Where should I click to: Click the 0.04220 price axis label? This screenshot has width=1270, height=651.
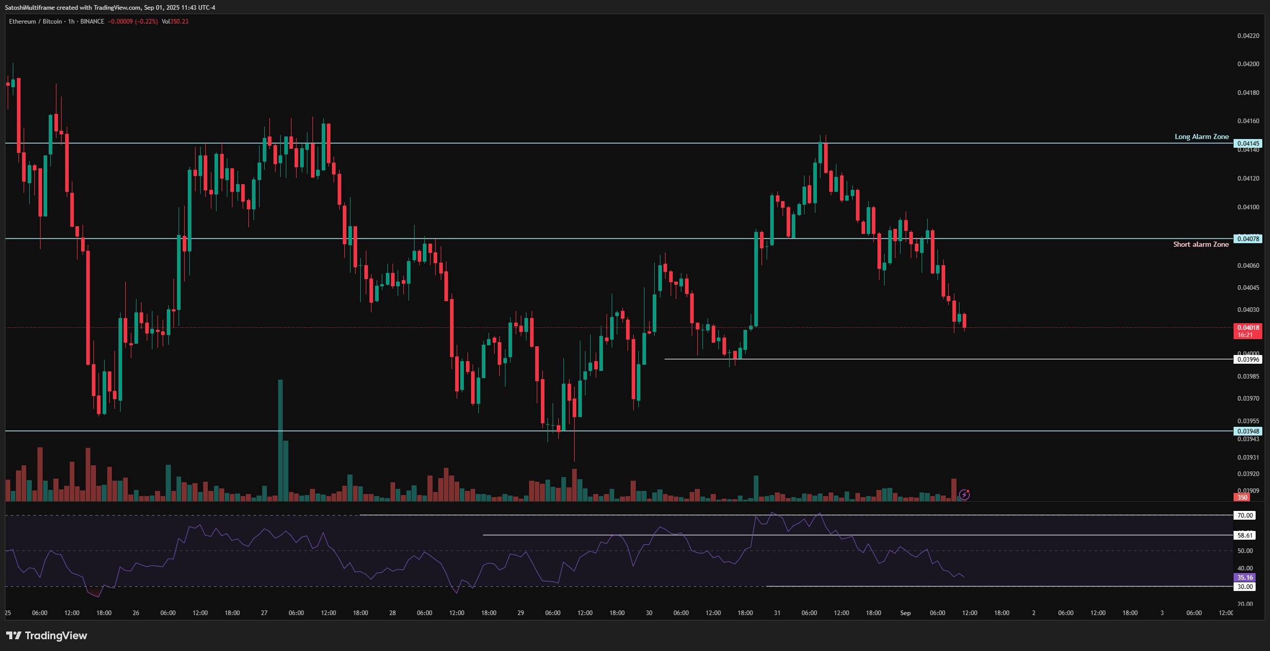[x=1248, y=36]
